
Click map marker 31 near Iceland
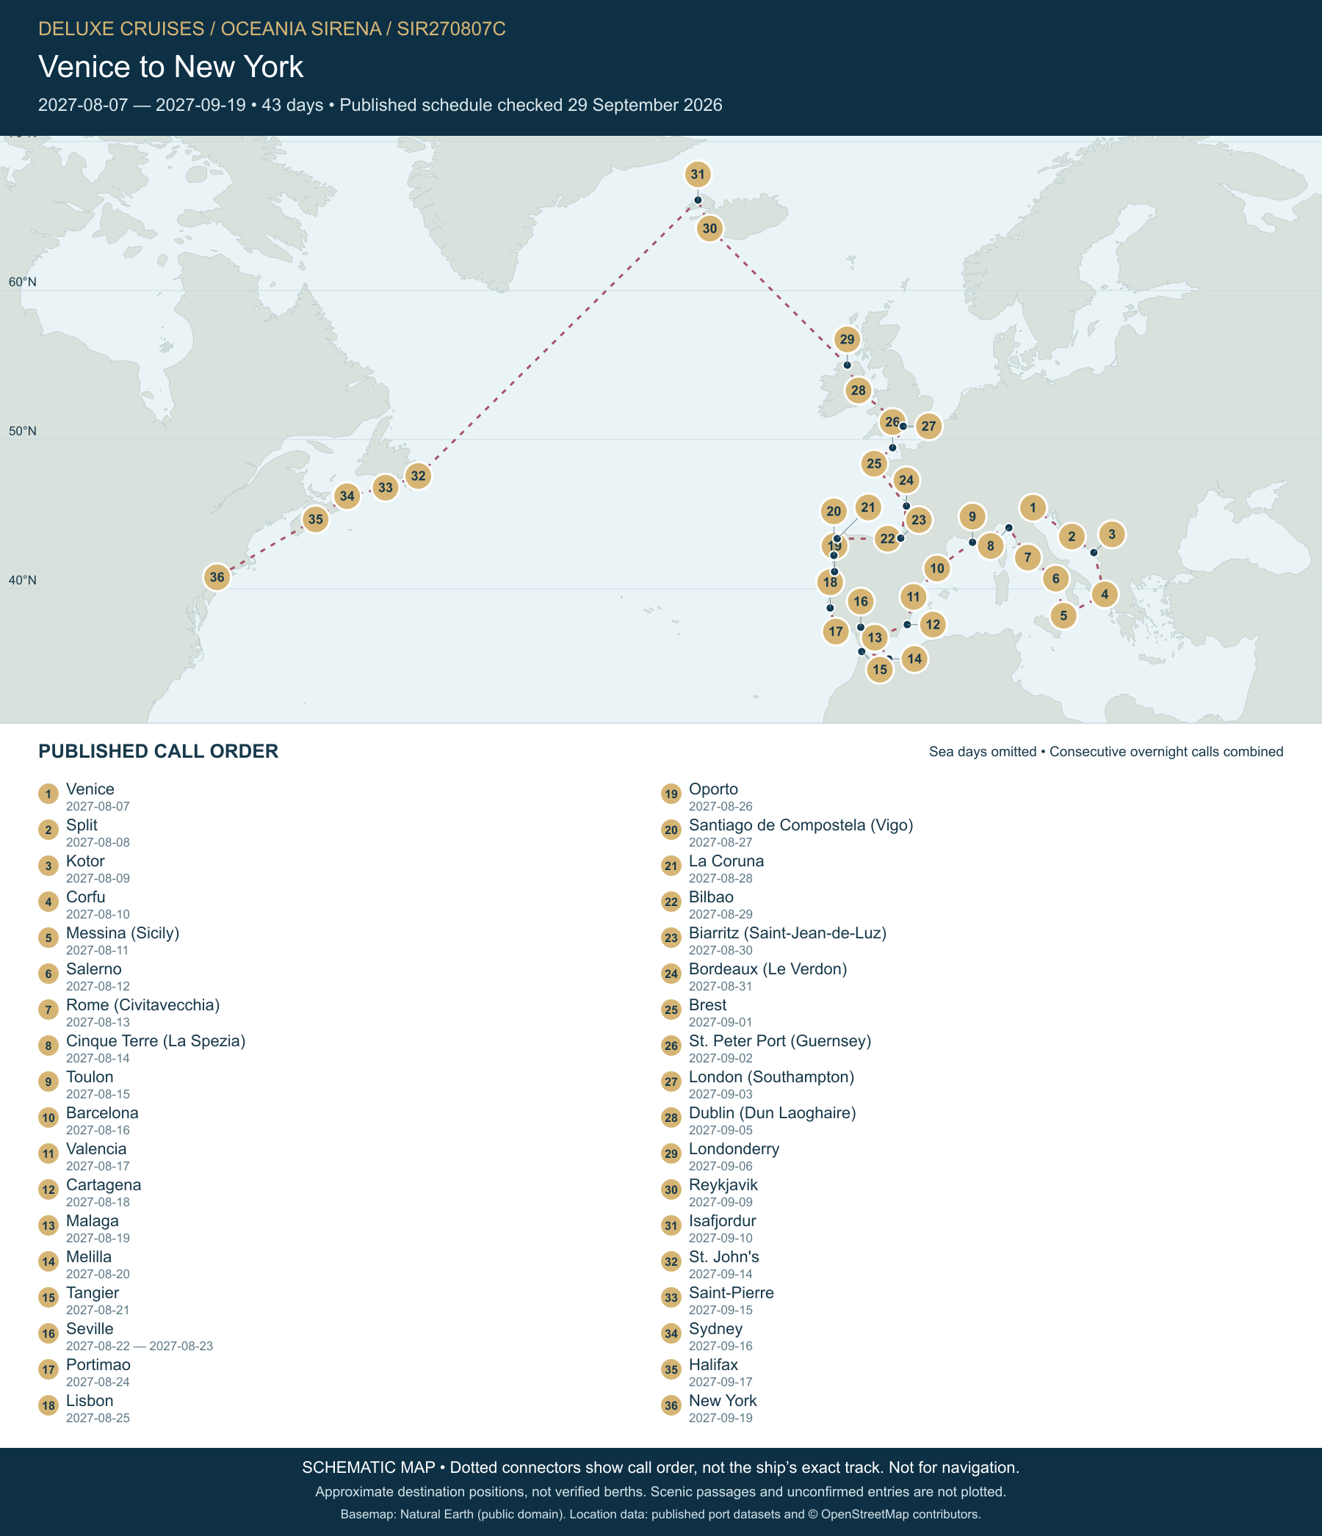(698, 175)
